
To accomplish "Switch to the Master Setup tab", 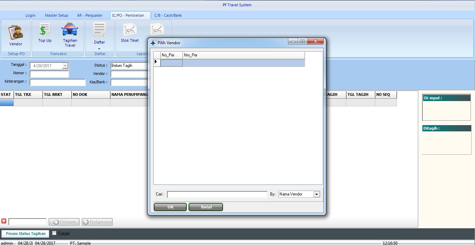I will coord(56,15).
